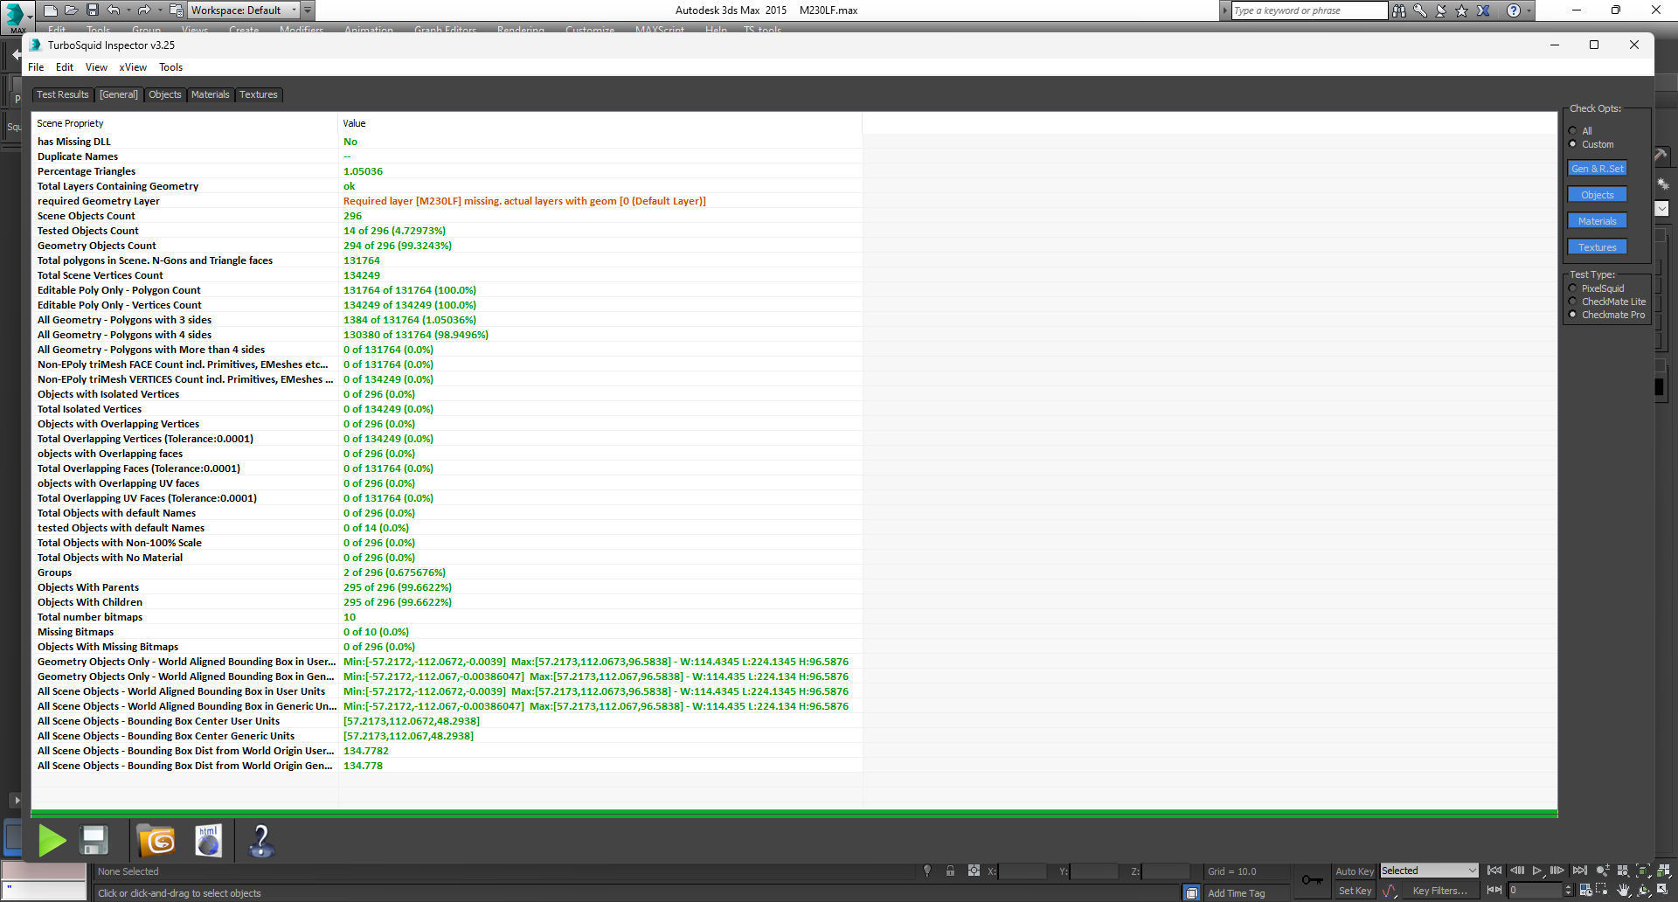
Task: Expand the quick access toolbar customize arrow
Action: [308, 10]
